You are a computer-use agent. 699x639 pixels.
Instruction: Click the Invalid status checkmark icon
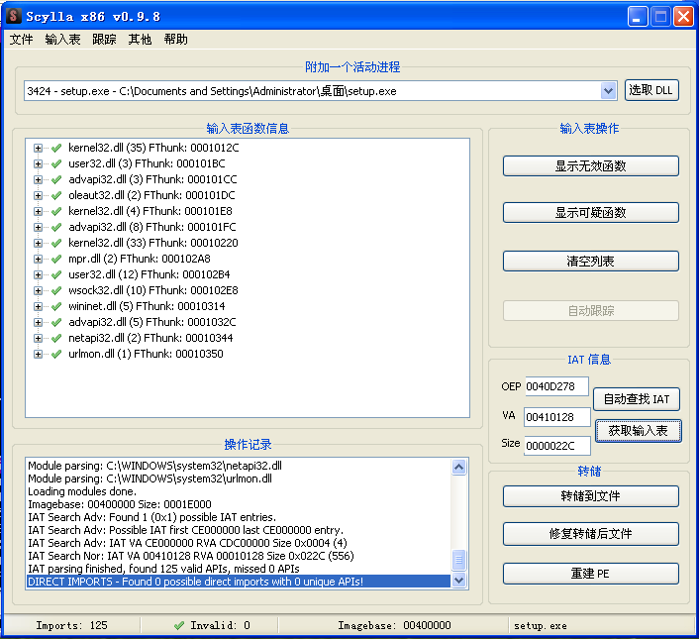point(179,625)
